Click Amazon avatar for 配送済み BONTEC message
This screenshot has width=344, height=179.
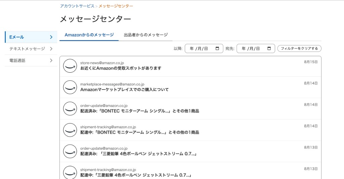[70, 108]
